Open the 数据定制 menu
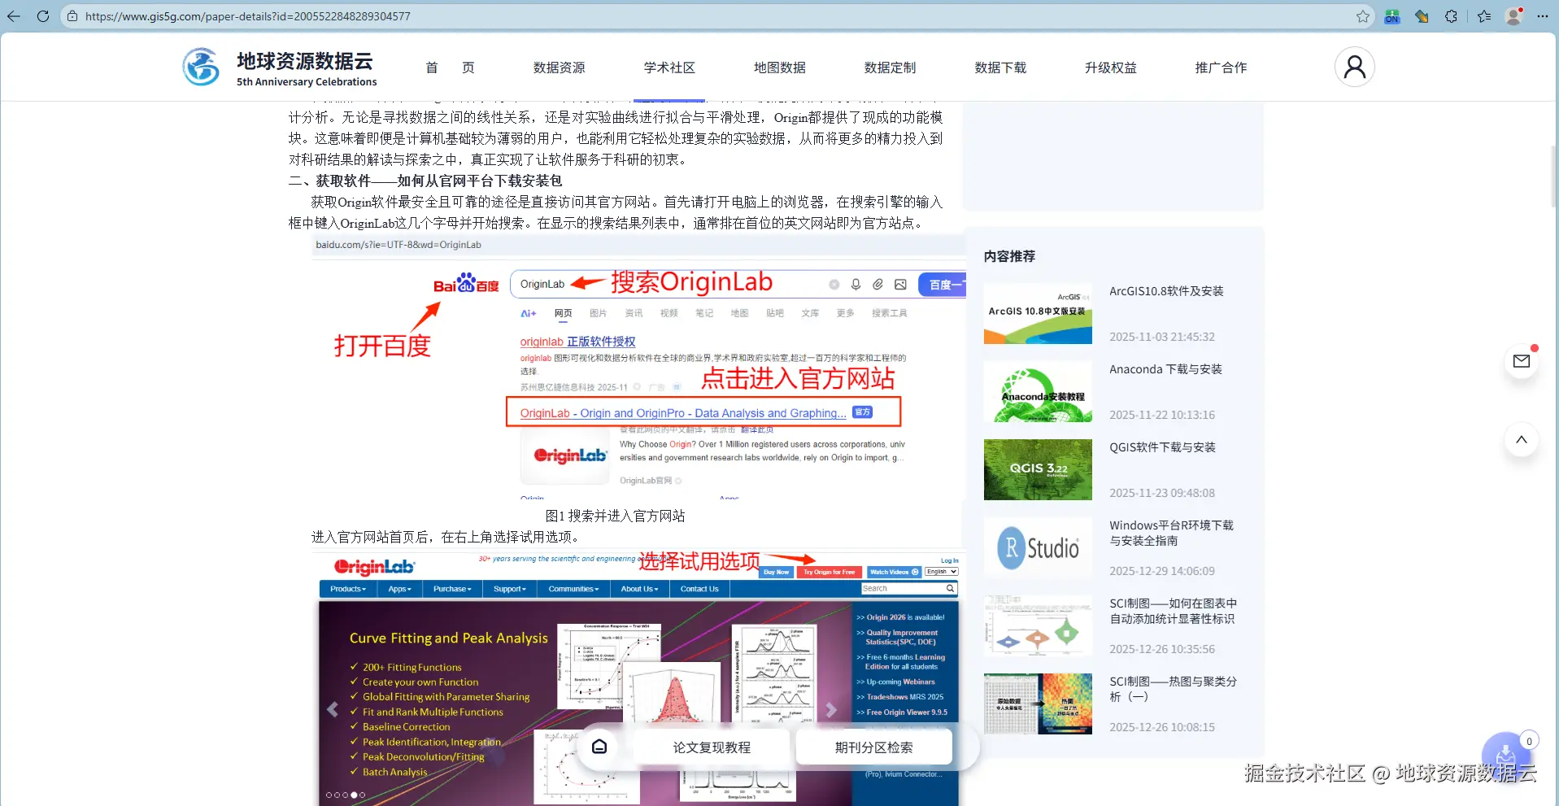 (890, 68)
